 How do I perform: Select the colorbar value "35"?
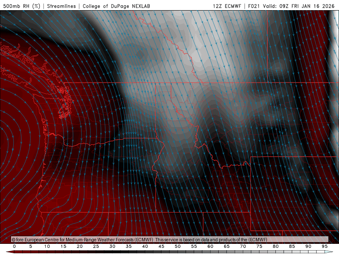129,246
